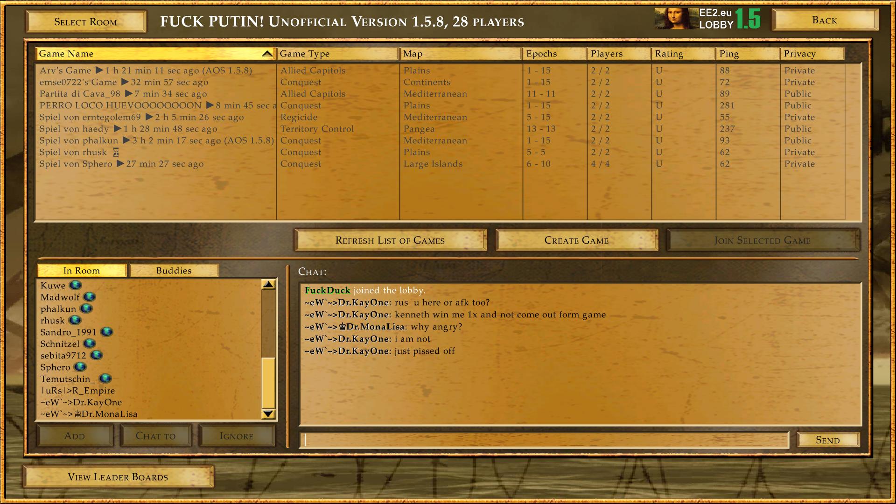Click the Game Name column header
896x504 pixels.
click(152, 54)
